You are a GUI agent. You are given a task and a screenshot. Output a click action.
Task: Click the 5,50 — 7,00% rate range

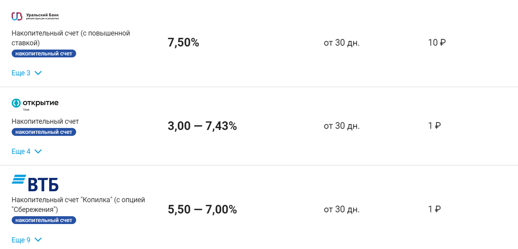(202, 210)
